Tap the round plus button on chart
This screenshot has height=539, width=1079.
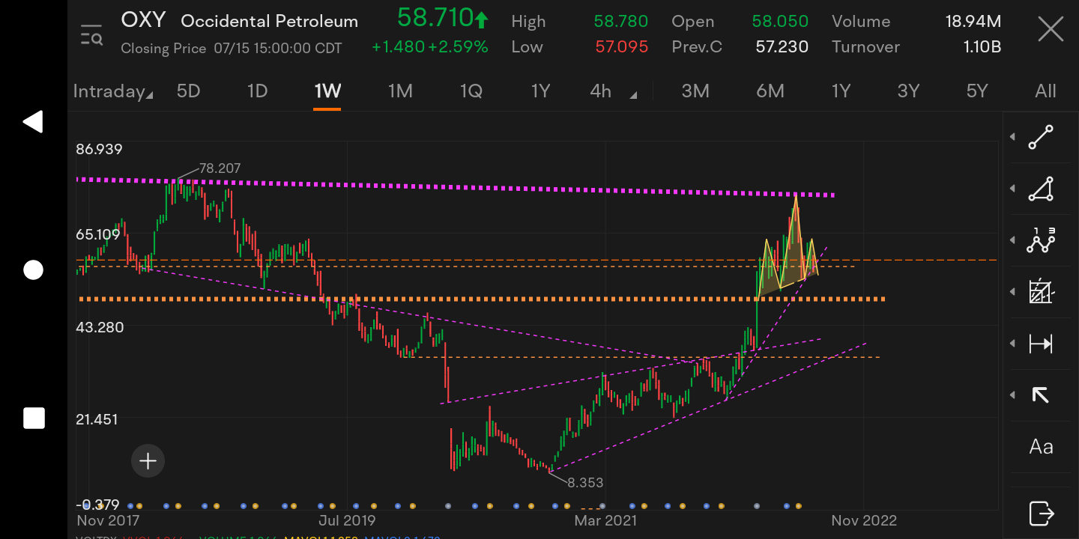(x=148, y=461)
